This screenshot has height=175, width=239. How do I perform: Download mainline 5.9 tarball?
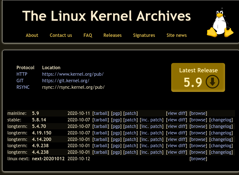[101, 113]
